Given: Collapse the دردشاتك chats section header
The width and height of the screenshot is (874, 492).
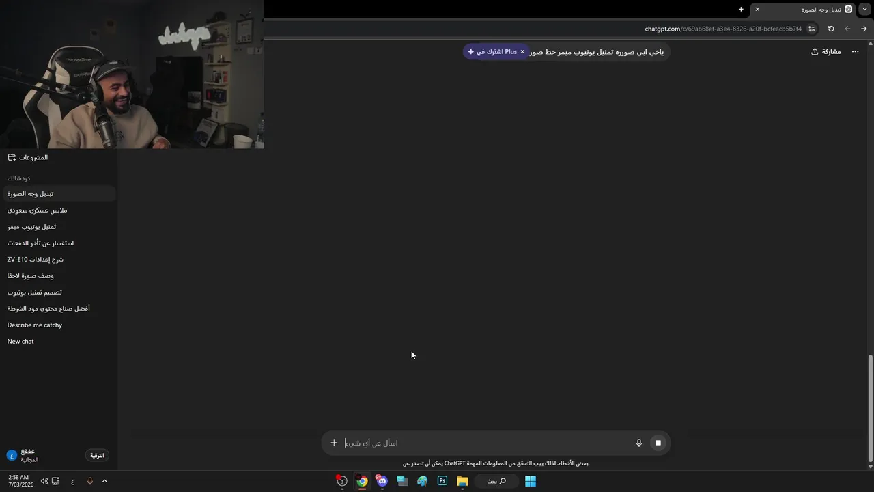Looking at the screenshot, I should click(x=19, y=178).
